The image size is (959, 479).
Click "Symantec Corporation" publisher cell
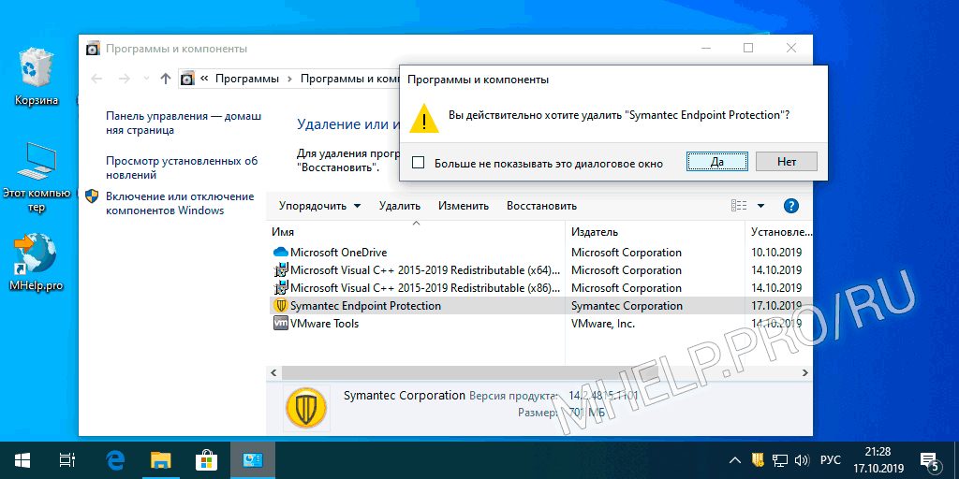click(x=627, y=306)
